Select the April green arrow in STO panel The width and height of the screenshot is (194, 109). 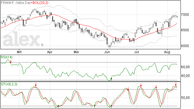click(58, 106)
